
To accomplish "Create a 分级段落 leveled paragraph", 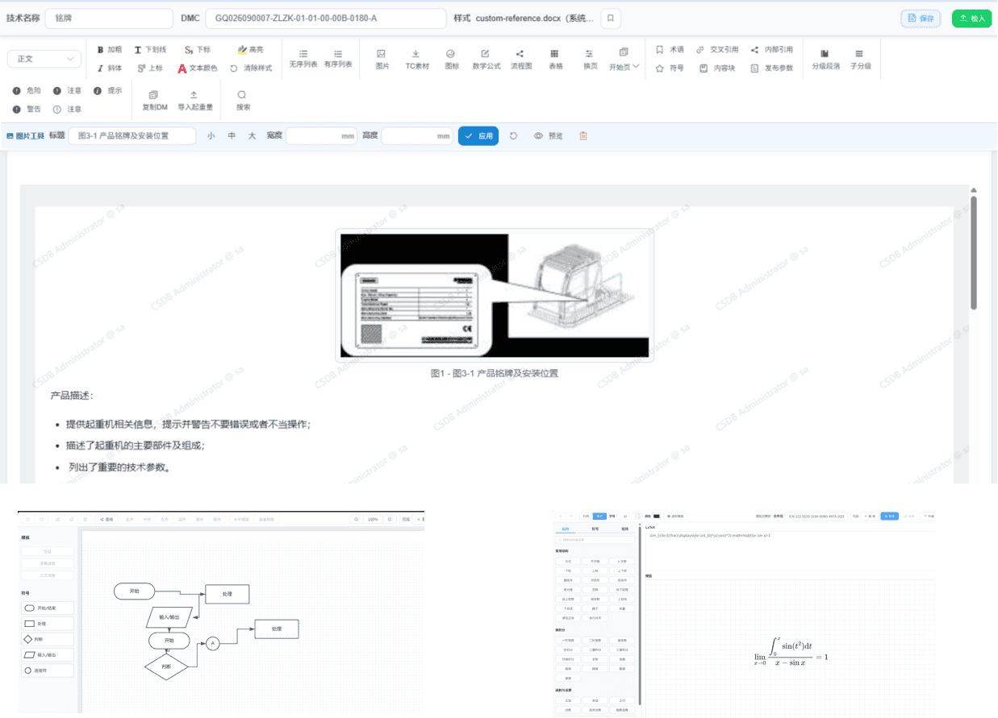I will click(825, 59).
